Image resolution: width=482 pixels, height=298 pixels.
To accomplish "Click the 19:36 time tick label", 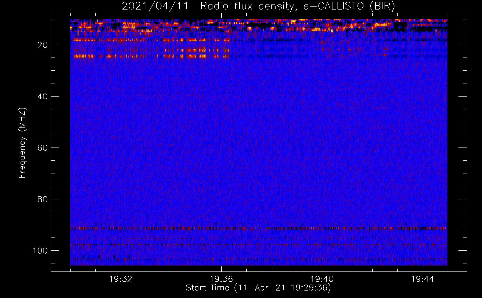I will tap(221, 279).
